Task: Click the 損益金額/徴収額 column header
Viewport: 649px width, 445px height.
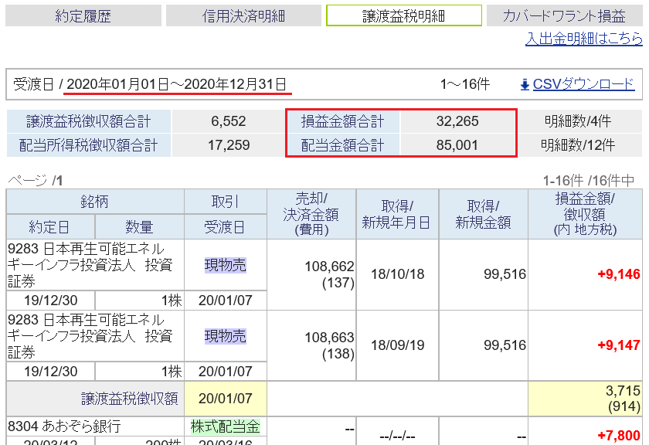Action: [x=585, y=214]
